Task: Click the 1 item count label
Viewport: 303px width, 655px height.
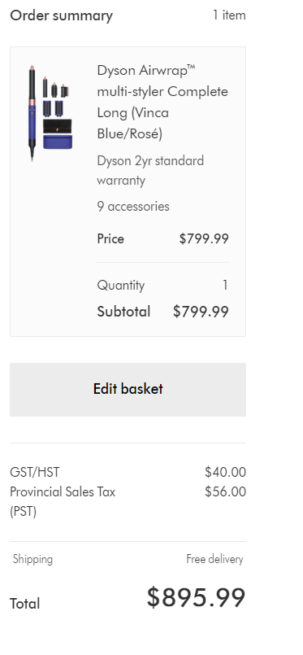Action: (x=229, y=15)
